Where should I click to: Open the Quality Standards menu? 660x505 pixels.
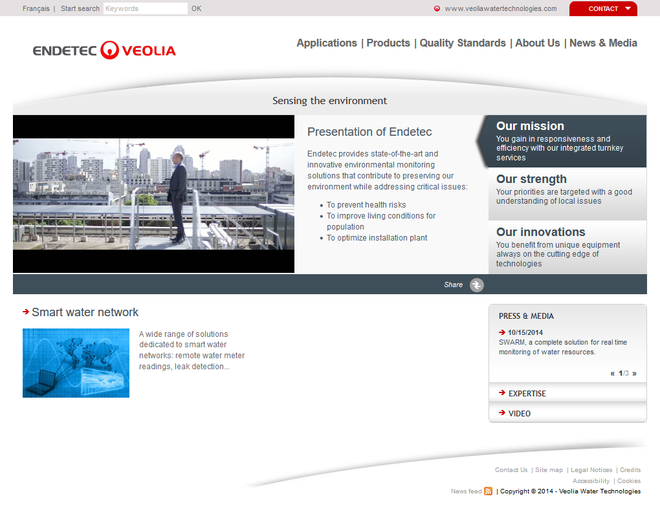[463, 43]
